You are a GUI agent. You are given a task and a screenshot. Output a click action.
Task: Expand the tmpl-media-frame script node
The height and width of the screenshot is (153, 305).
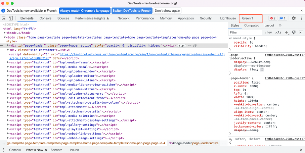pos(8,62)
